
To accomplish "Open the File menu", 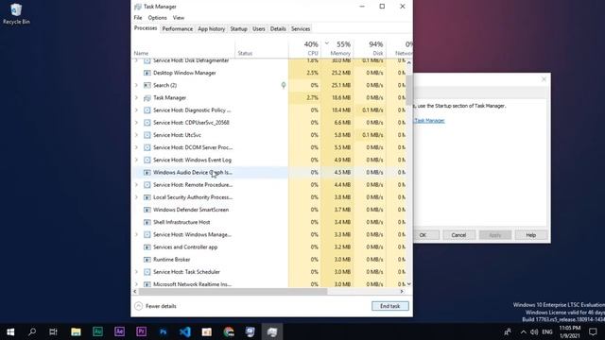I will click(x=138, y=18).
